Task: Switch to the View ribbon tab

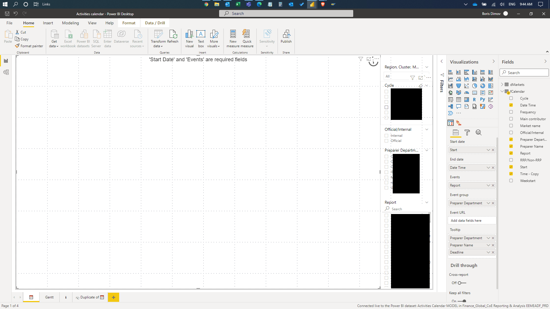Action: coord(92,23)
